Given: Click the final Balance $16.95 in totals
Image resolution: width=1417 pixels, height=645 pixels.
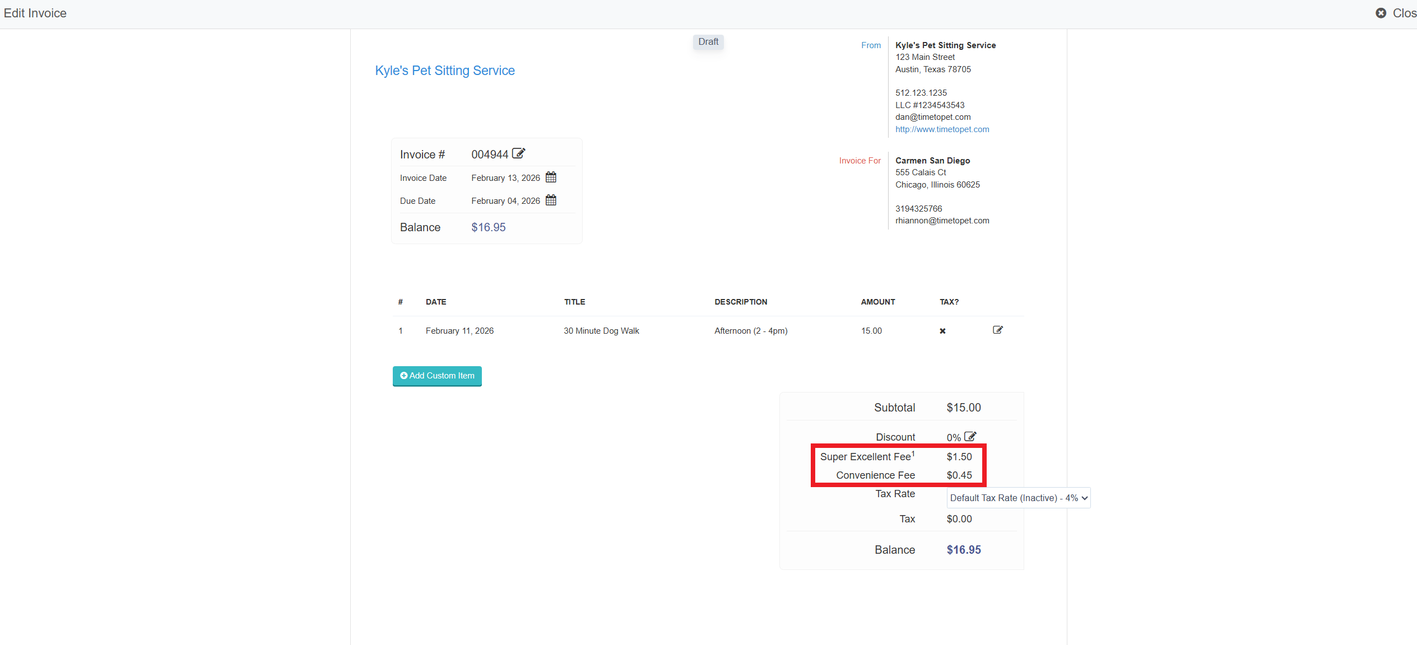Looking at the screenshot, I should click(x=964, y=550).
